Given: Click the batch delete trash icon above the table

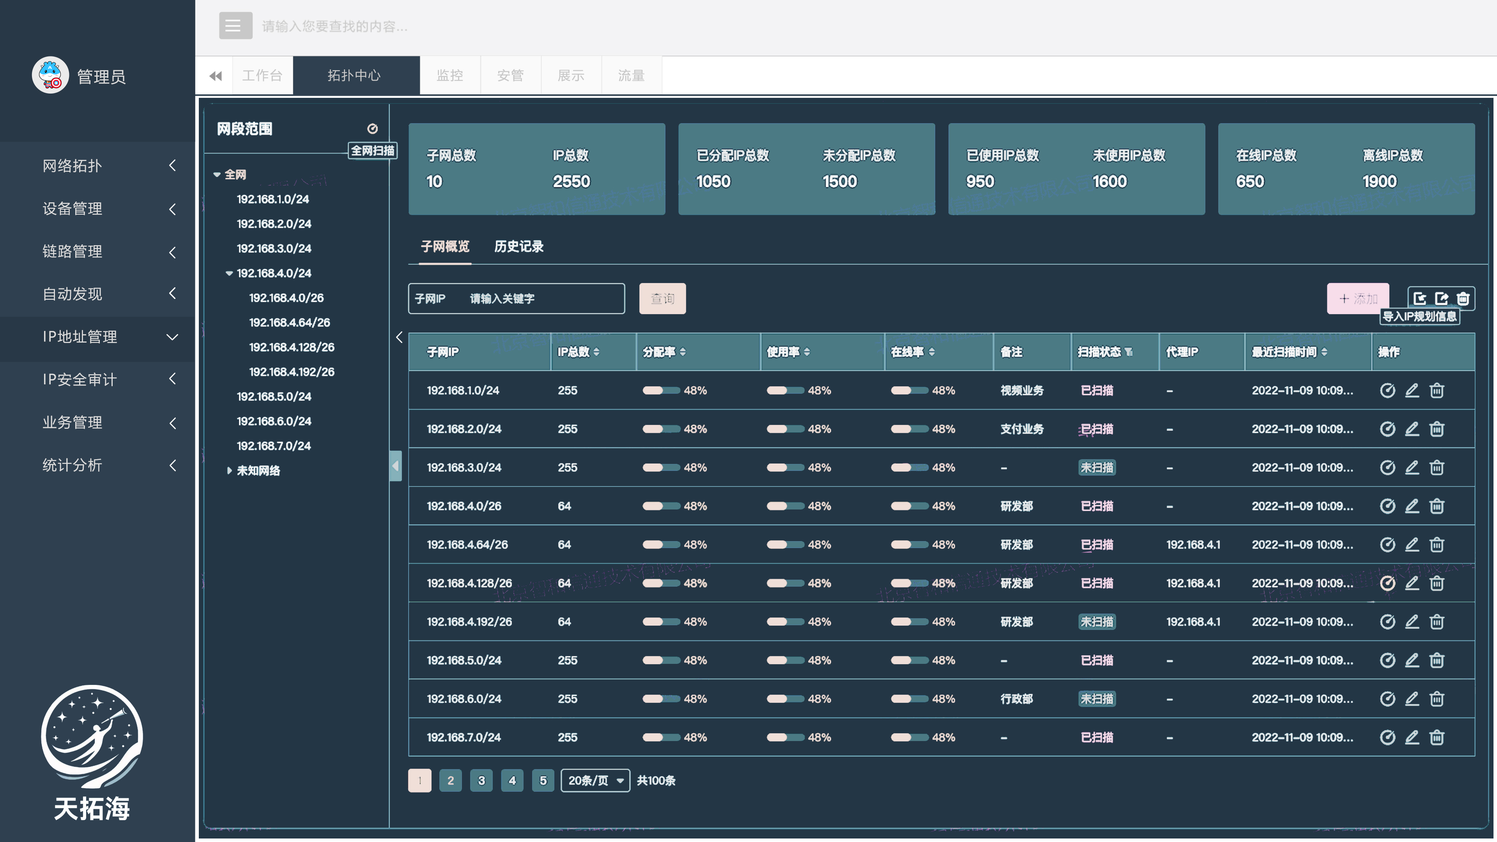Looking at the screenshot, I should (x=1463, y=299).
